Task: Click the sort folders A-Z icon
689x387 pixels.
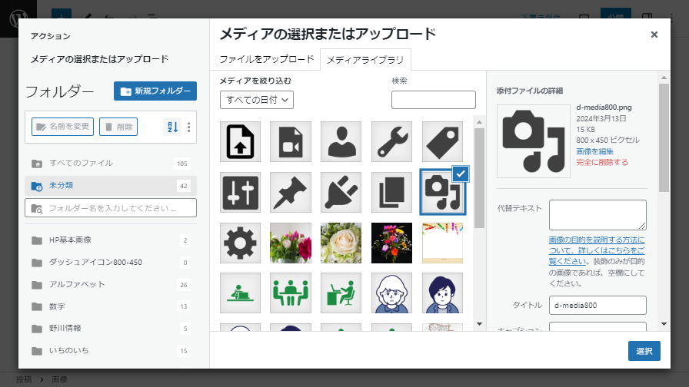Action: pos(171,127)
